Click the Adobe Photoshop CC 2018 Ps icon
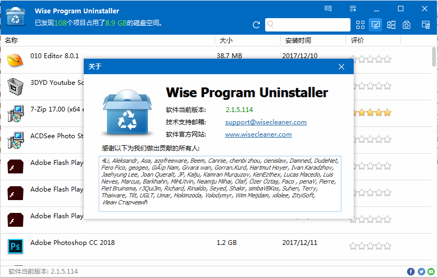This screenshot has height=278, width=438. click(15, 247)
